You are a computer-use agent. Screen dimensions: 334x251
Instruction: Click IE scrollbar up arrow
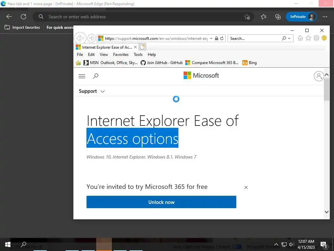[x=326, y=75]
